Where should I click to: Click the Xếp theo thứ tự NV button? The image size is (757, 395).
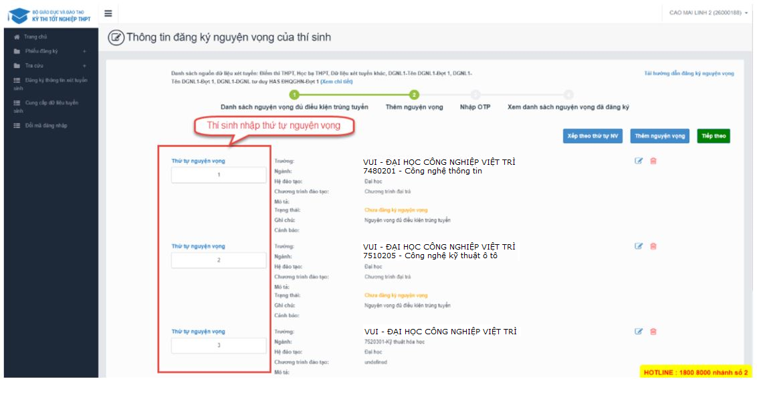[x=593, y=136]
